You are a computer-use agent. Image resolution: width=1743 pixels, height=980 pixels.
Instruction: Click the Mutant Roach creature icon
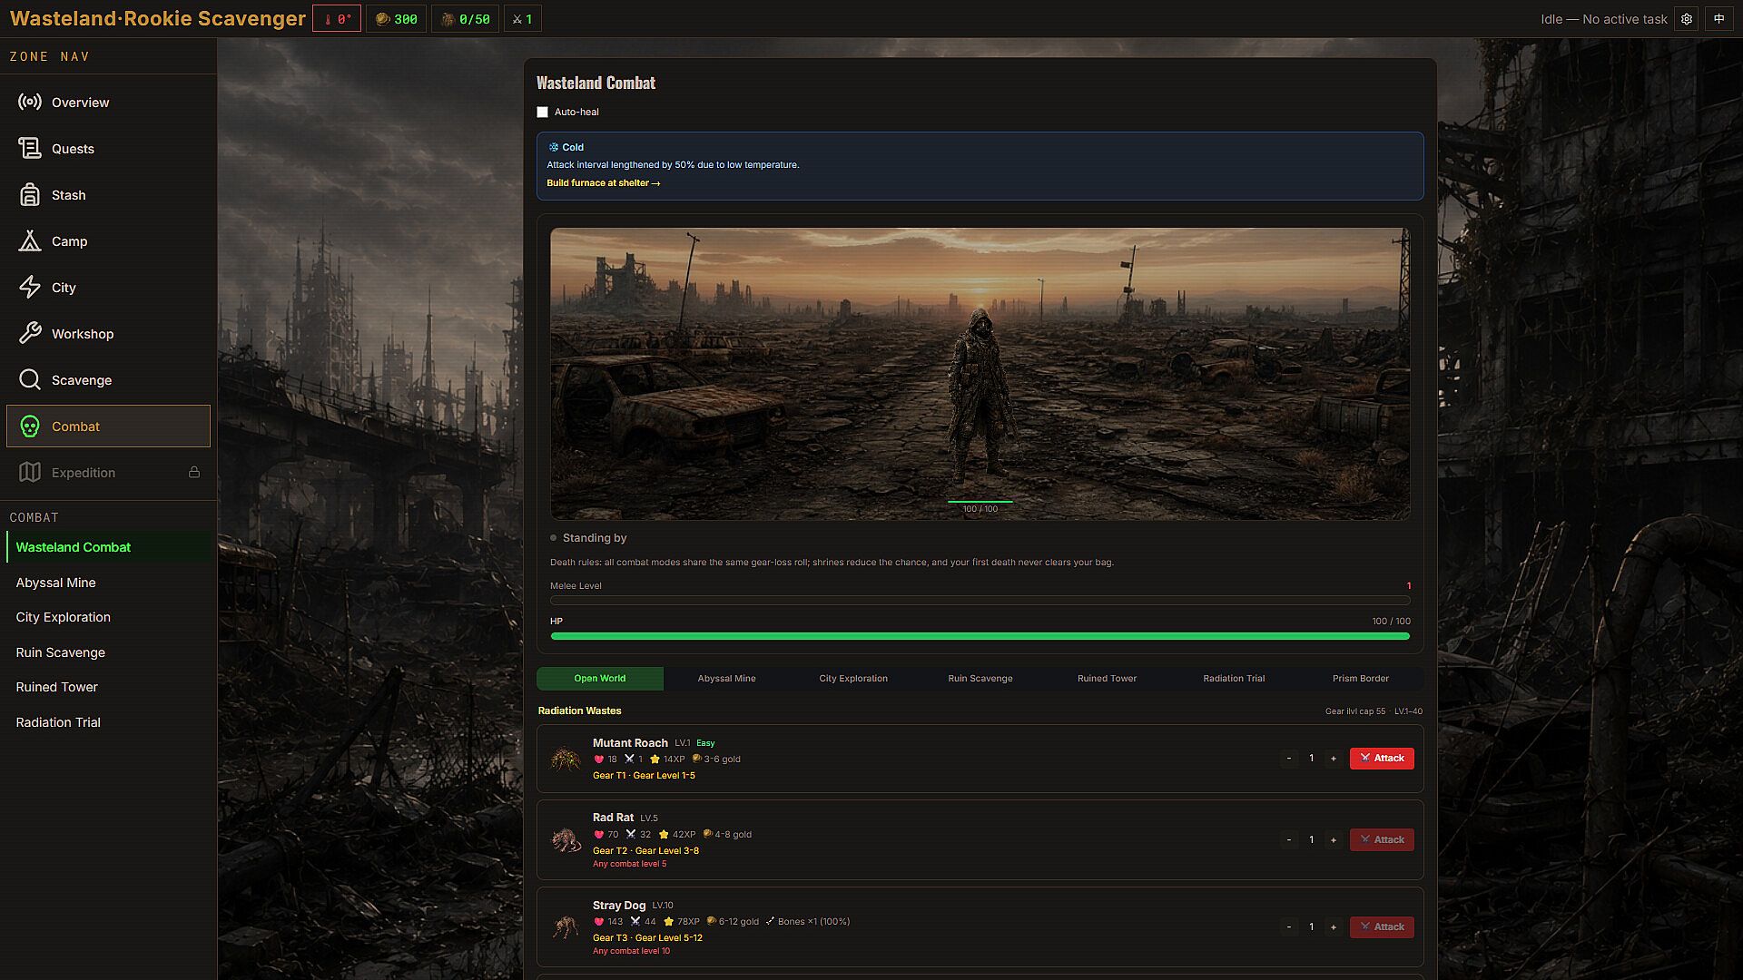click(x=566, y=759)
